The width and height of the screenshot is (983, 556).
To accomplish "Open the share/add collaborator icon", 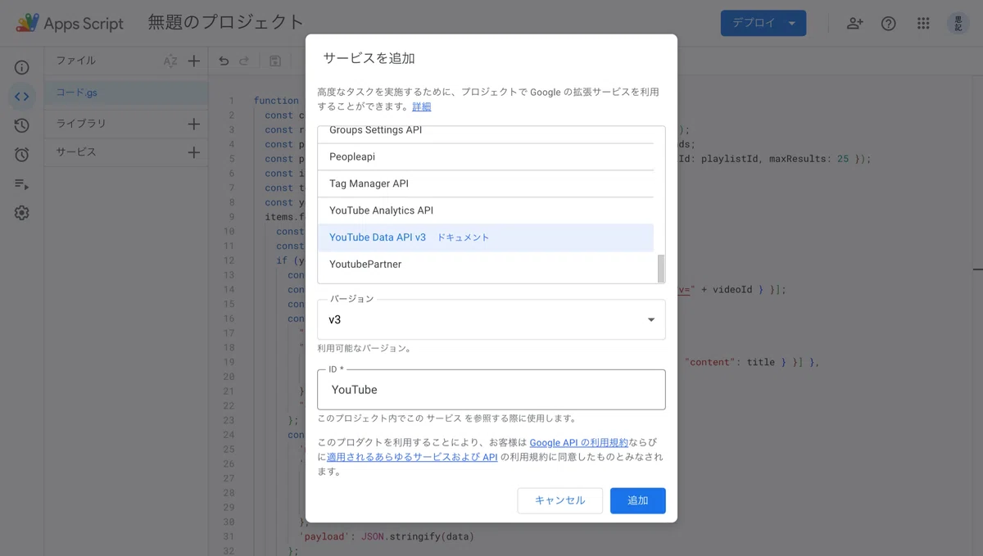I will 855,23.
